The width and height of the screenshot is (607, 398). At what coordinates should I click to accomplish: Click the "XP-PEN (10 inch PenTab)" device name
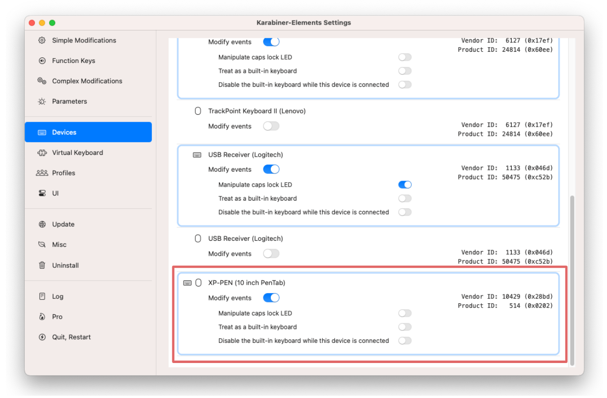(247, 283)
